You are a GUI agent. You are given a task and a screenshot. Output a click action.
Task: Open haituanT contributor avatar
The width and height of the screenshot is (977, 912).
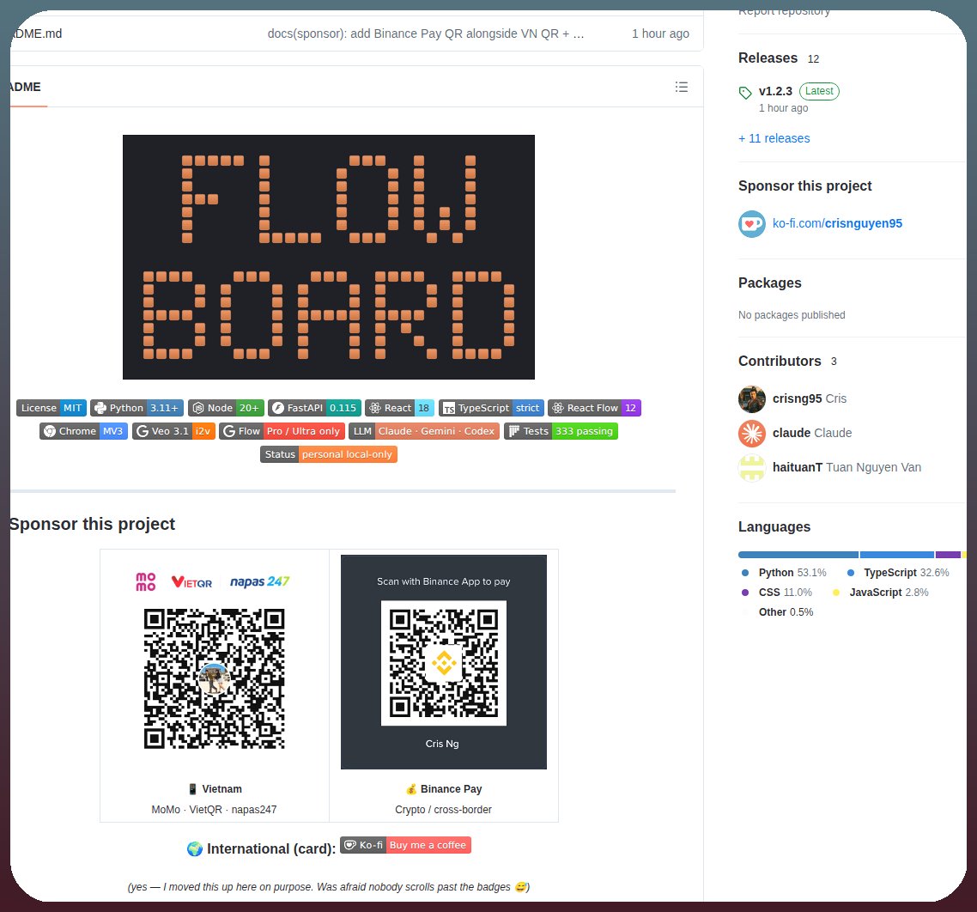751,467
